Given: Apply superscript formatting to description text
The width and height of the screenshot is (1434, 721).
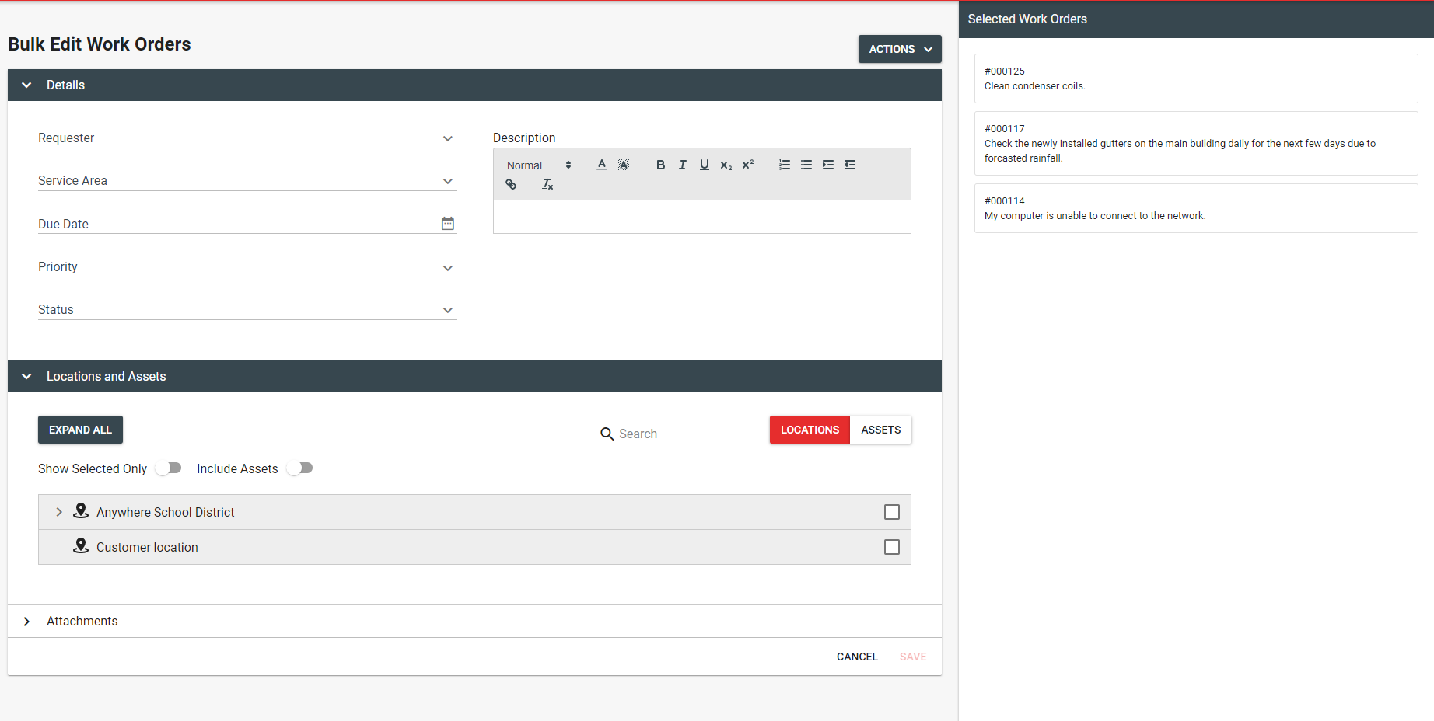Looking at the screenshot, I should coord(747,164).
